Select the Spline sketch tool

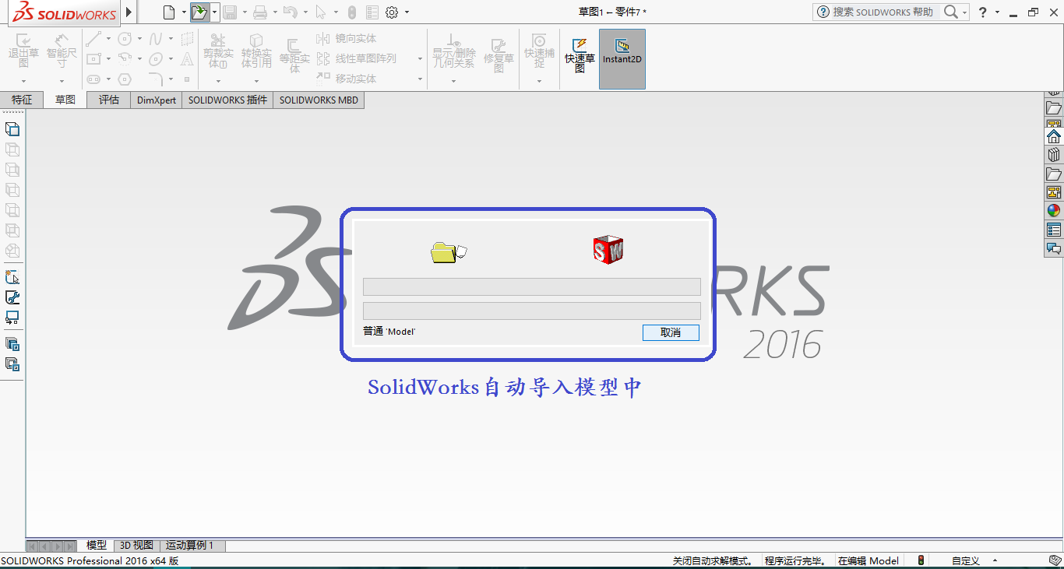[x=156, y=38]
